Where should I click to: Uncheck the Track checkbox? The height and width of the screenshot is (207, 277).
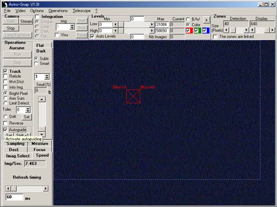click(6, 71)
